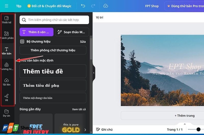Open Ghi chú notes
The width and height of the screenshot is (204, 135).
click(104, 129)
